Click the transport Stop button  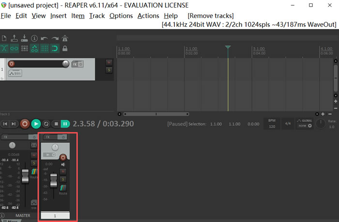click(56, 124)
